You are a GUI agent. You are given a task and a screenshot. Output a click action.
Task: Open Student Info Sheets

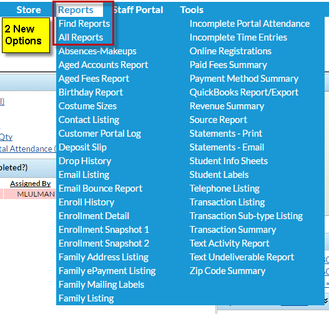pyautogui.click(x=228, y=161)
